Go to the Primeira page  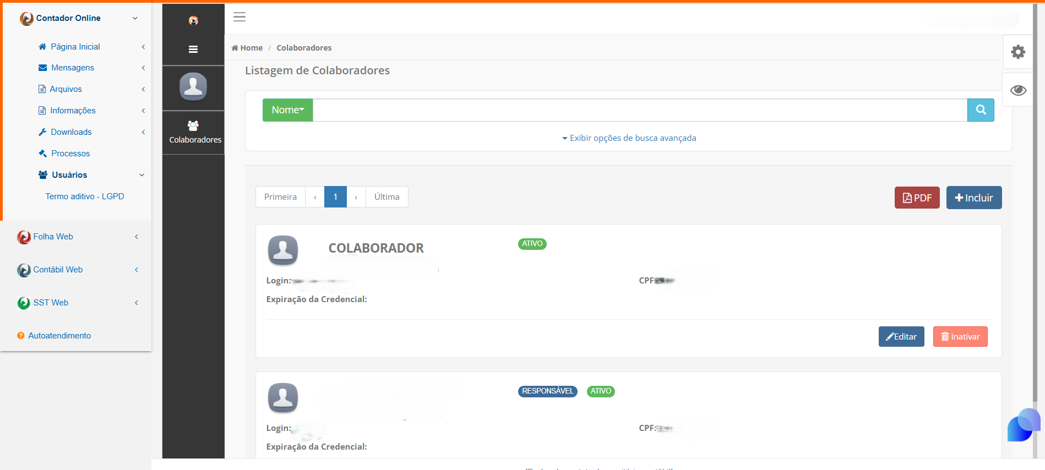coord(280,197)
